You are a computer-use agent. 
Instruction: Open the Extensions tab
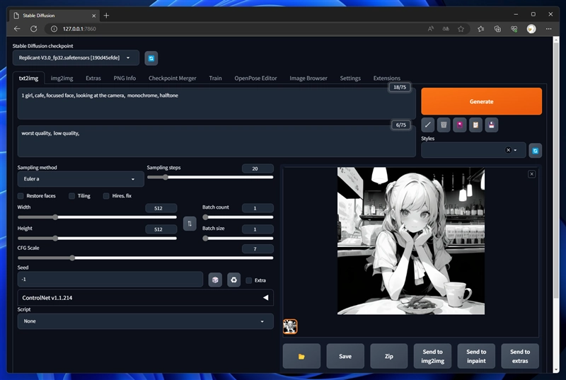click(x=386, y=79)
